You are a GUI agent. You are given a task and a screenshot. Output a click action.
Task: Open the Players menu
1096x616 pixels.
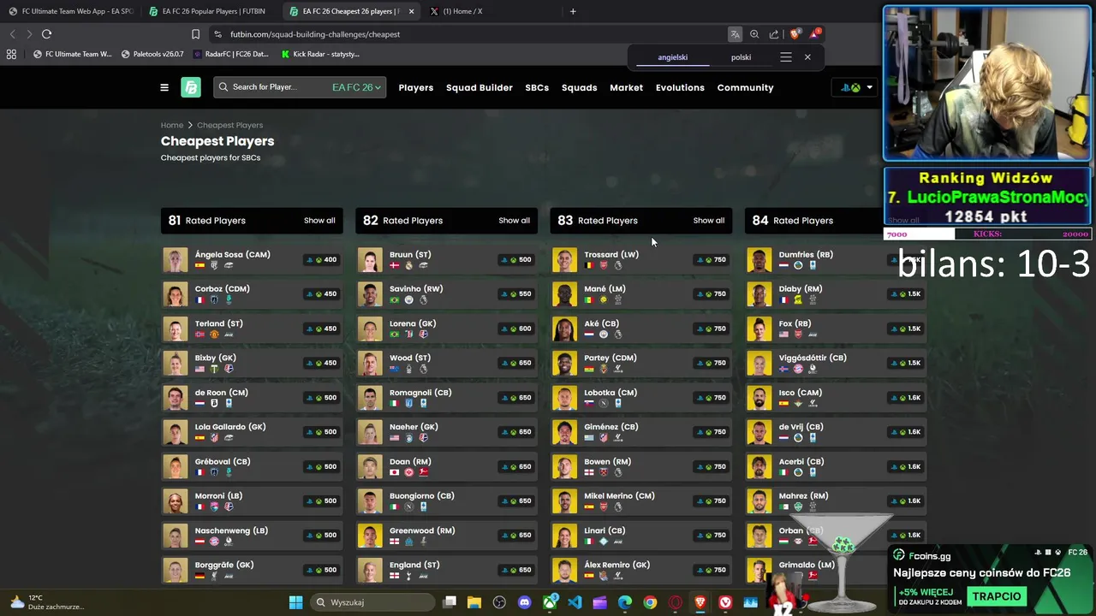[416, 87]
